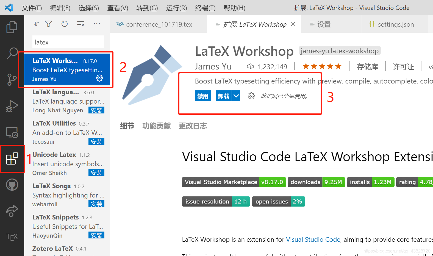433x256 pixels.
Task: Expand the uninstall button dropdown arrow
Action: coord(236,96)
